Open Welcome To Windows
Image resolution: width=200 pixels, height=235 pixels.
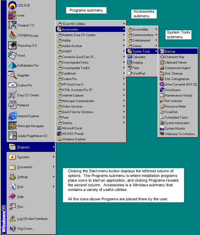[x=178, y=134]
